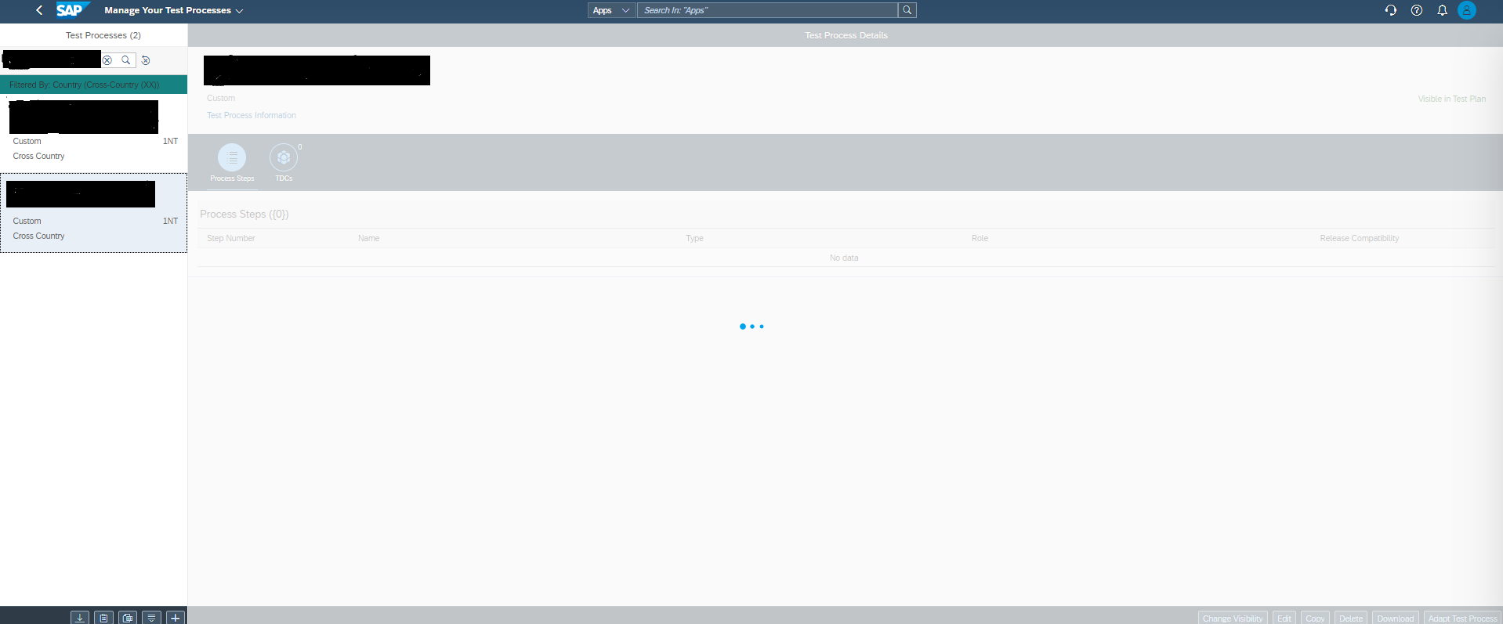Open the filter icon in list footer

point(152,618)
